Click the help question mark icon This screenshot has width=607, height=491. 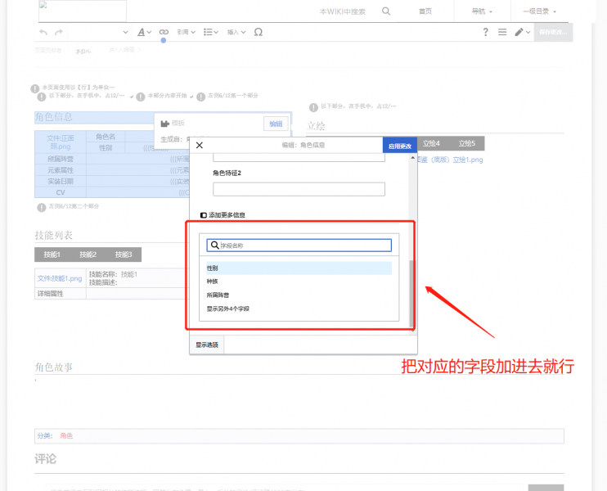tap(485, 32)
